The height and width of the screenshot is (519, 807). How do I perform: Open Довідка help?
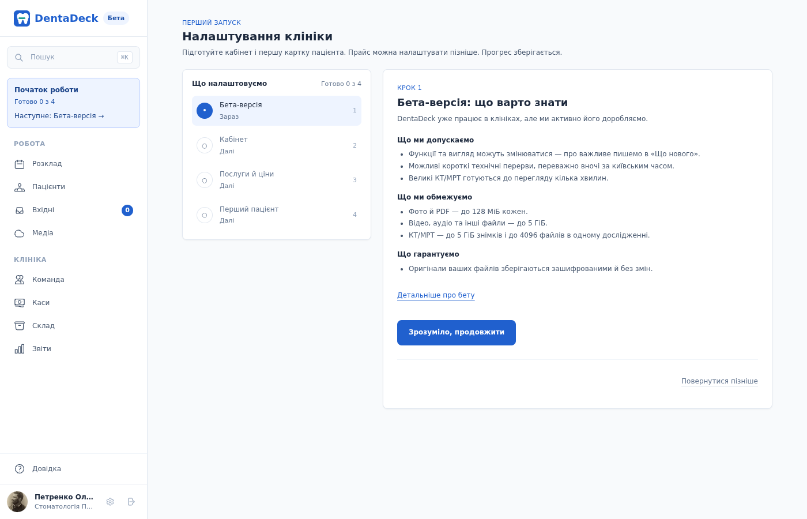pyautogui.click(x=74, y=469)
